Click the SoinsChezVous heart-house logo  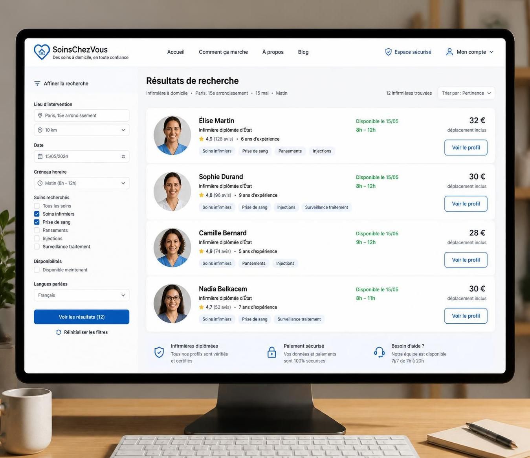(42, 52)
